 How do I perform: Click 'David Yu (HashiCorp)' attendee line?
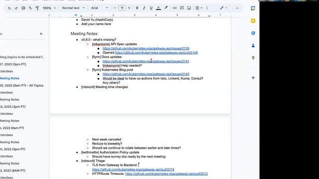(x=97, y=20)
